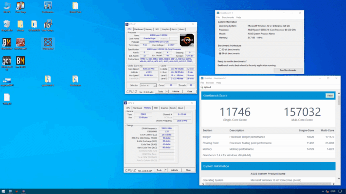Screen dimensions: 346x194
Task: Click Close button in upper CPU-Z
Action: pos(189,92)
